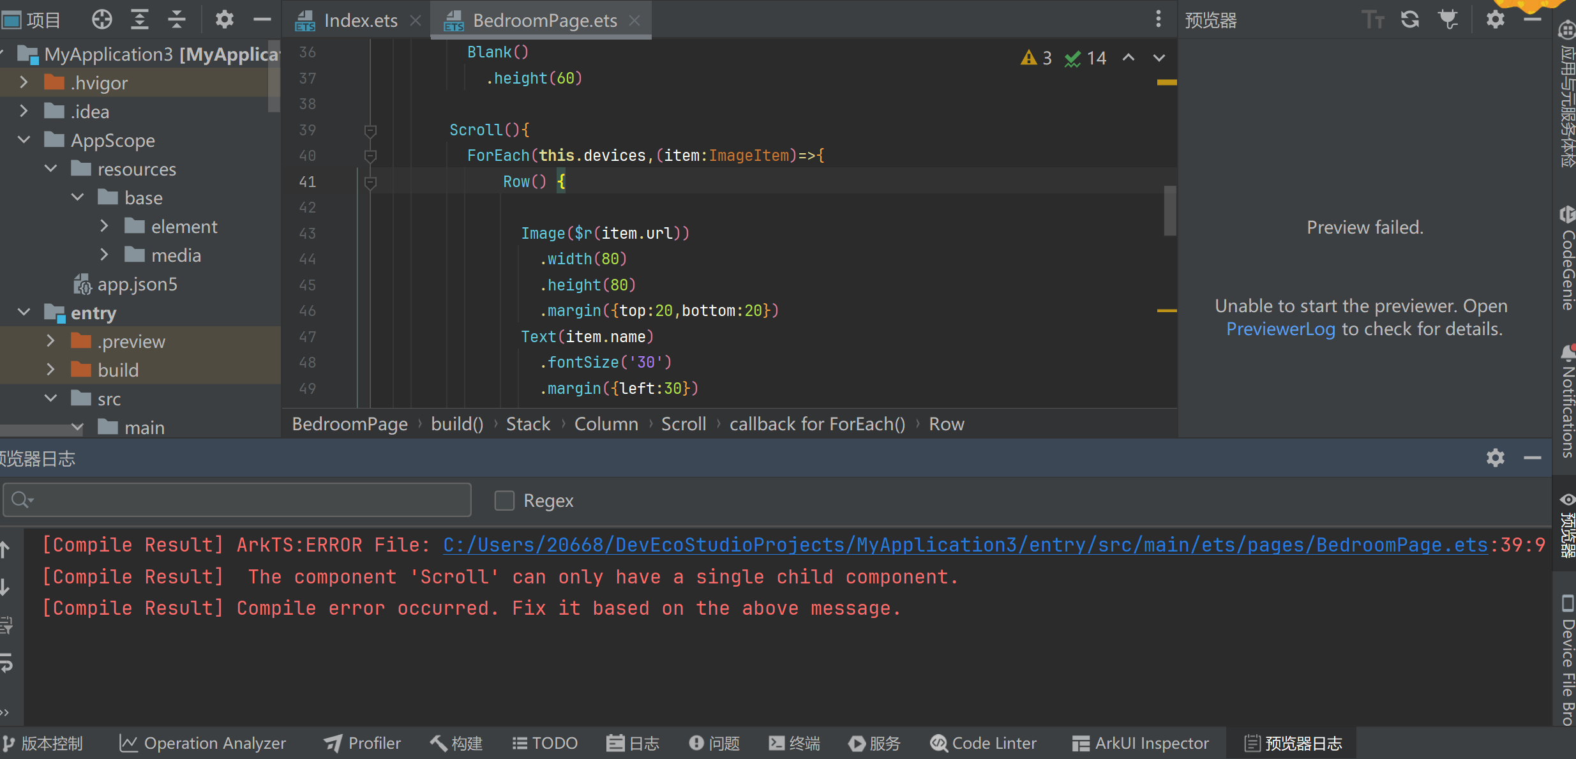Open the ArkUI Inspector tool window

pyautogui.click(x=1141, y=743)
